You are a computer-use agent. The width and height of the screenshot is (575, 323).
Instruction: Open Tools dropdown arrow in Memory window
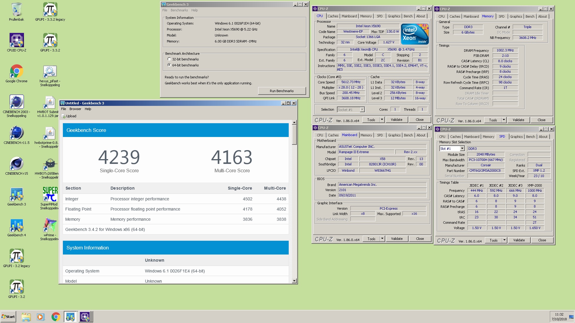(504, 120)
